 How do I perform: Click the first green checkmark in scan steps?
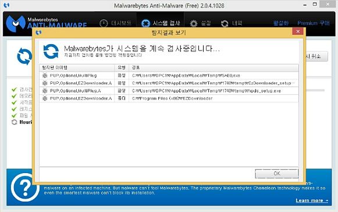point(14,89)
